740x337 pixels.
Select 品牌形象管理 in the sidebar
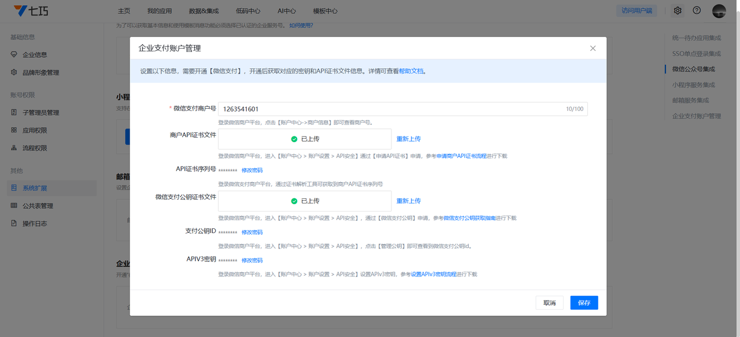(x=40, y=73)
